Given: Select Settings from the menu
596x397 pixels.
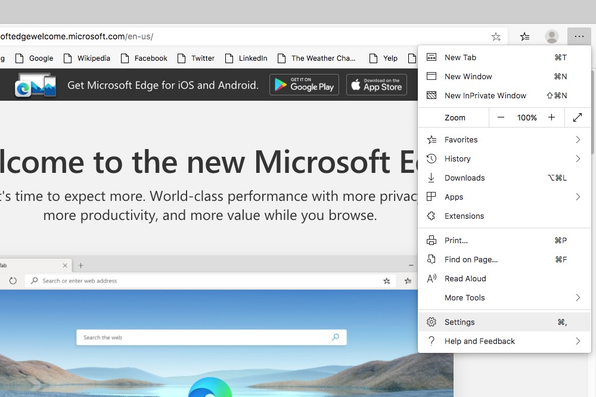Looking at the screenshot, I should point(459,322).
